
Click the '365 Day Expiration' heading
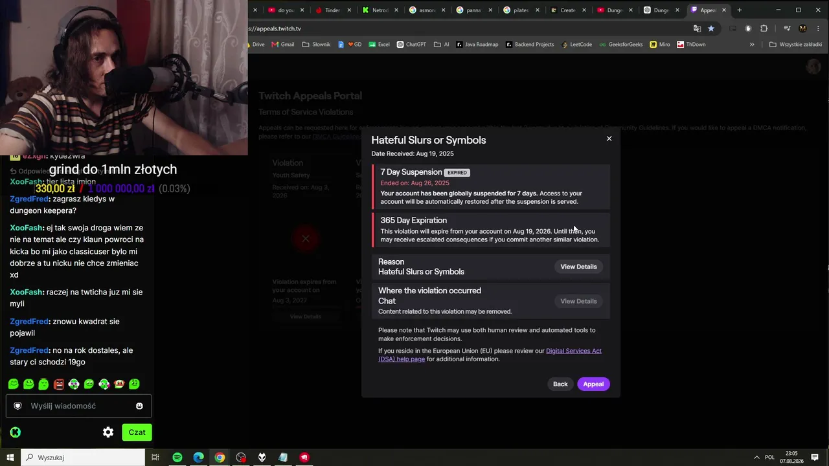click(x=413, y=220)
